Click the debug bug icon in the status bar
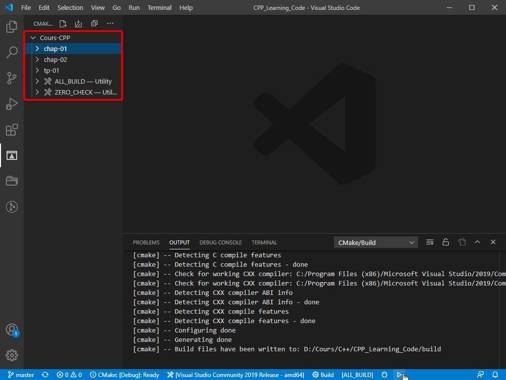The image size is (506, 380). coord(384,375)
